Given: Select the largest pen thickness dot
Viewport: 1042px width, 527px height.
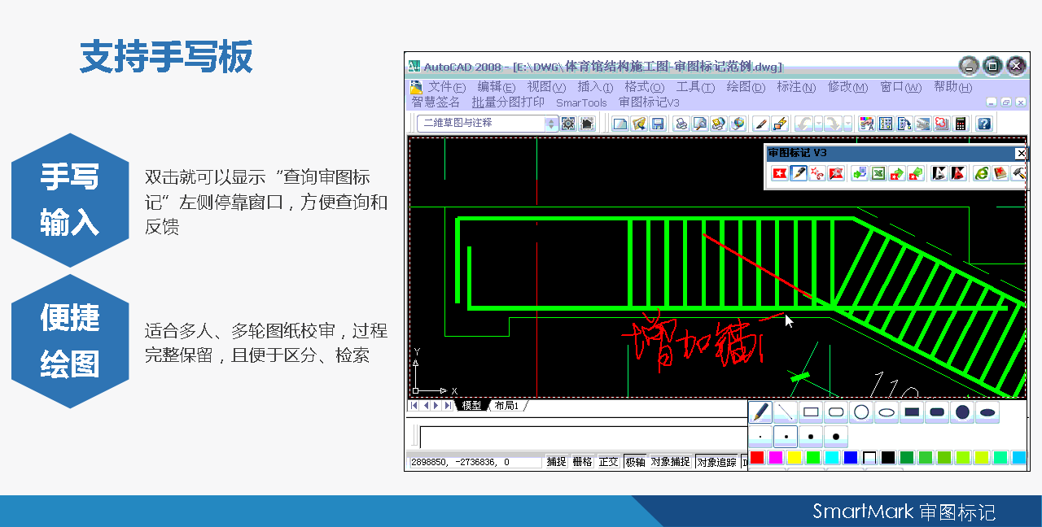Looking at the screenshot, I should (836, 437).
